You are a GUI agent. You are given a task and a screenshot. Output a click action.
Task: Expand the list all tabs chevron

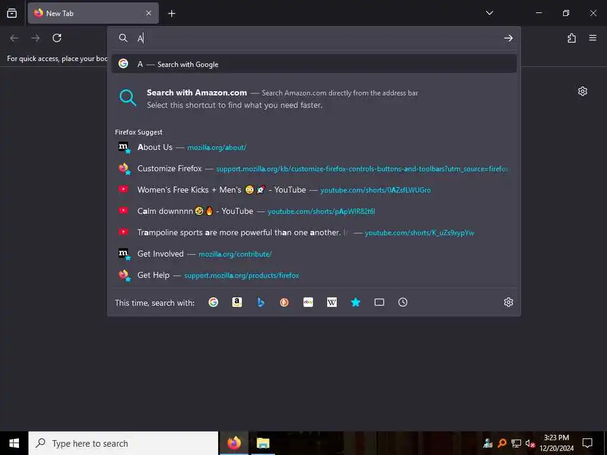[x=489, y=13]
